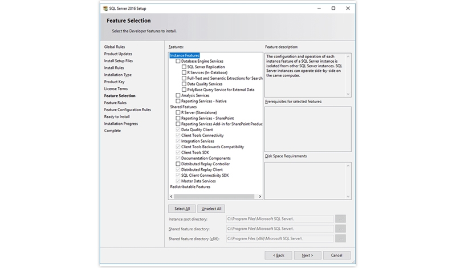The image size is (456, 268).
Task: Enable Database Engine Services checkbox
Action: pos(178,61)
